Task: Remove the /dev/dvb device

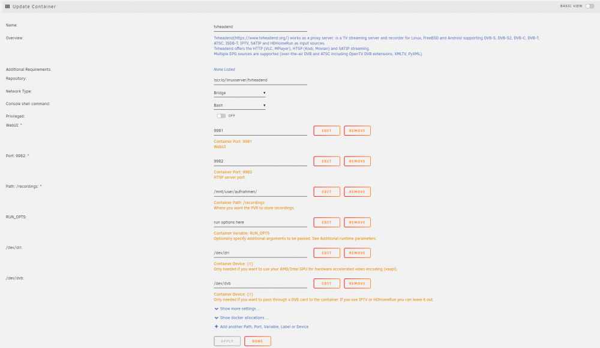Action: click(x=357, y=284)
